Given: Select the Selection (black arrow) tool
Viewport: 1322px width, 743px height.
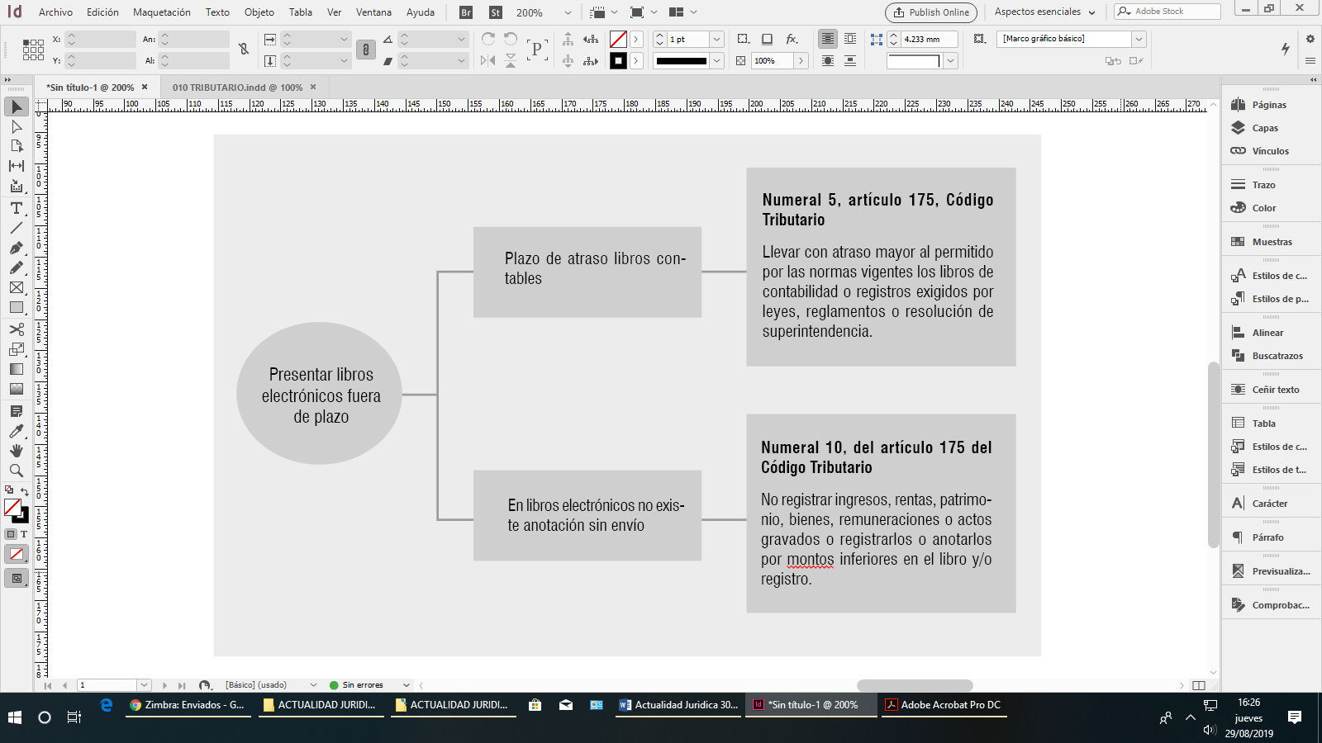Looking at the screenshot, I should 17,106.
